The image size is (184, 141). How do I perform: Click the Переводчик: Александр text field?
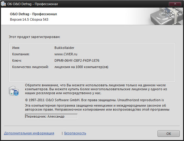(x=51, y=116)
